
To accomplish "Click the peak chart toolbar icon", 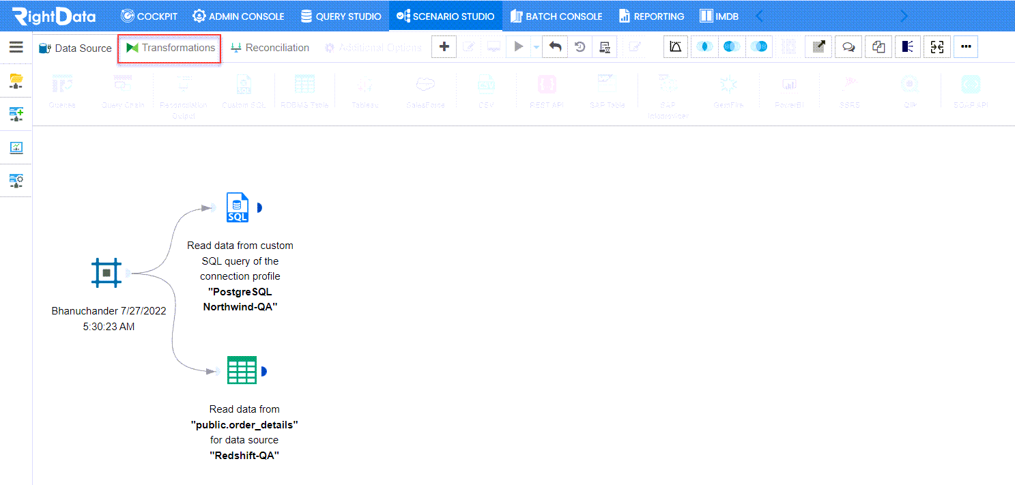I will 676,46.
